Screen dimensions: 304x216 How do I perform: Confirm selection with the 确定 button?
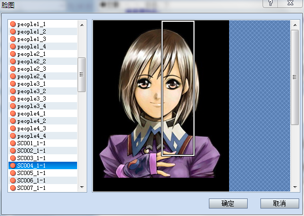pos(228,203)
